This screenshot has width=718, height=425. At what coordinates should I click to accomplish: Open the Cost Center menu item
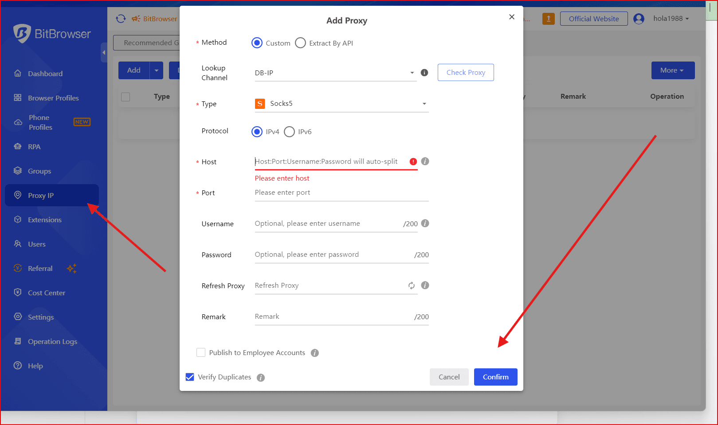[46, 293]
